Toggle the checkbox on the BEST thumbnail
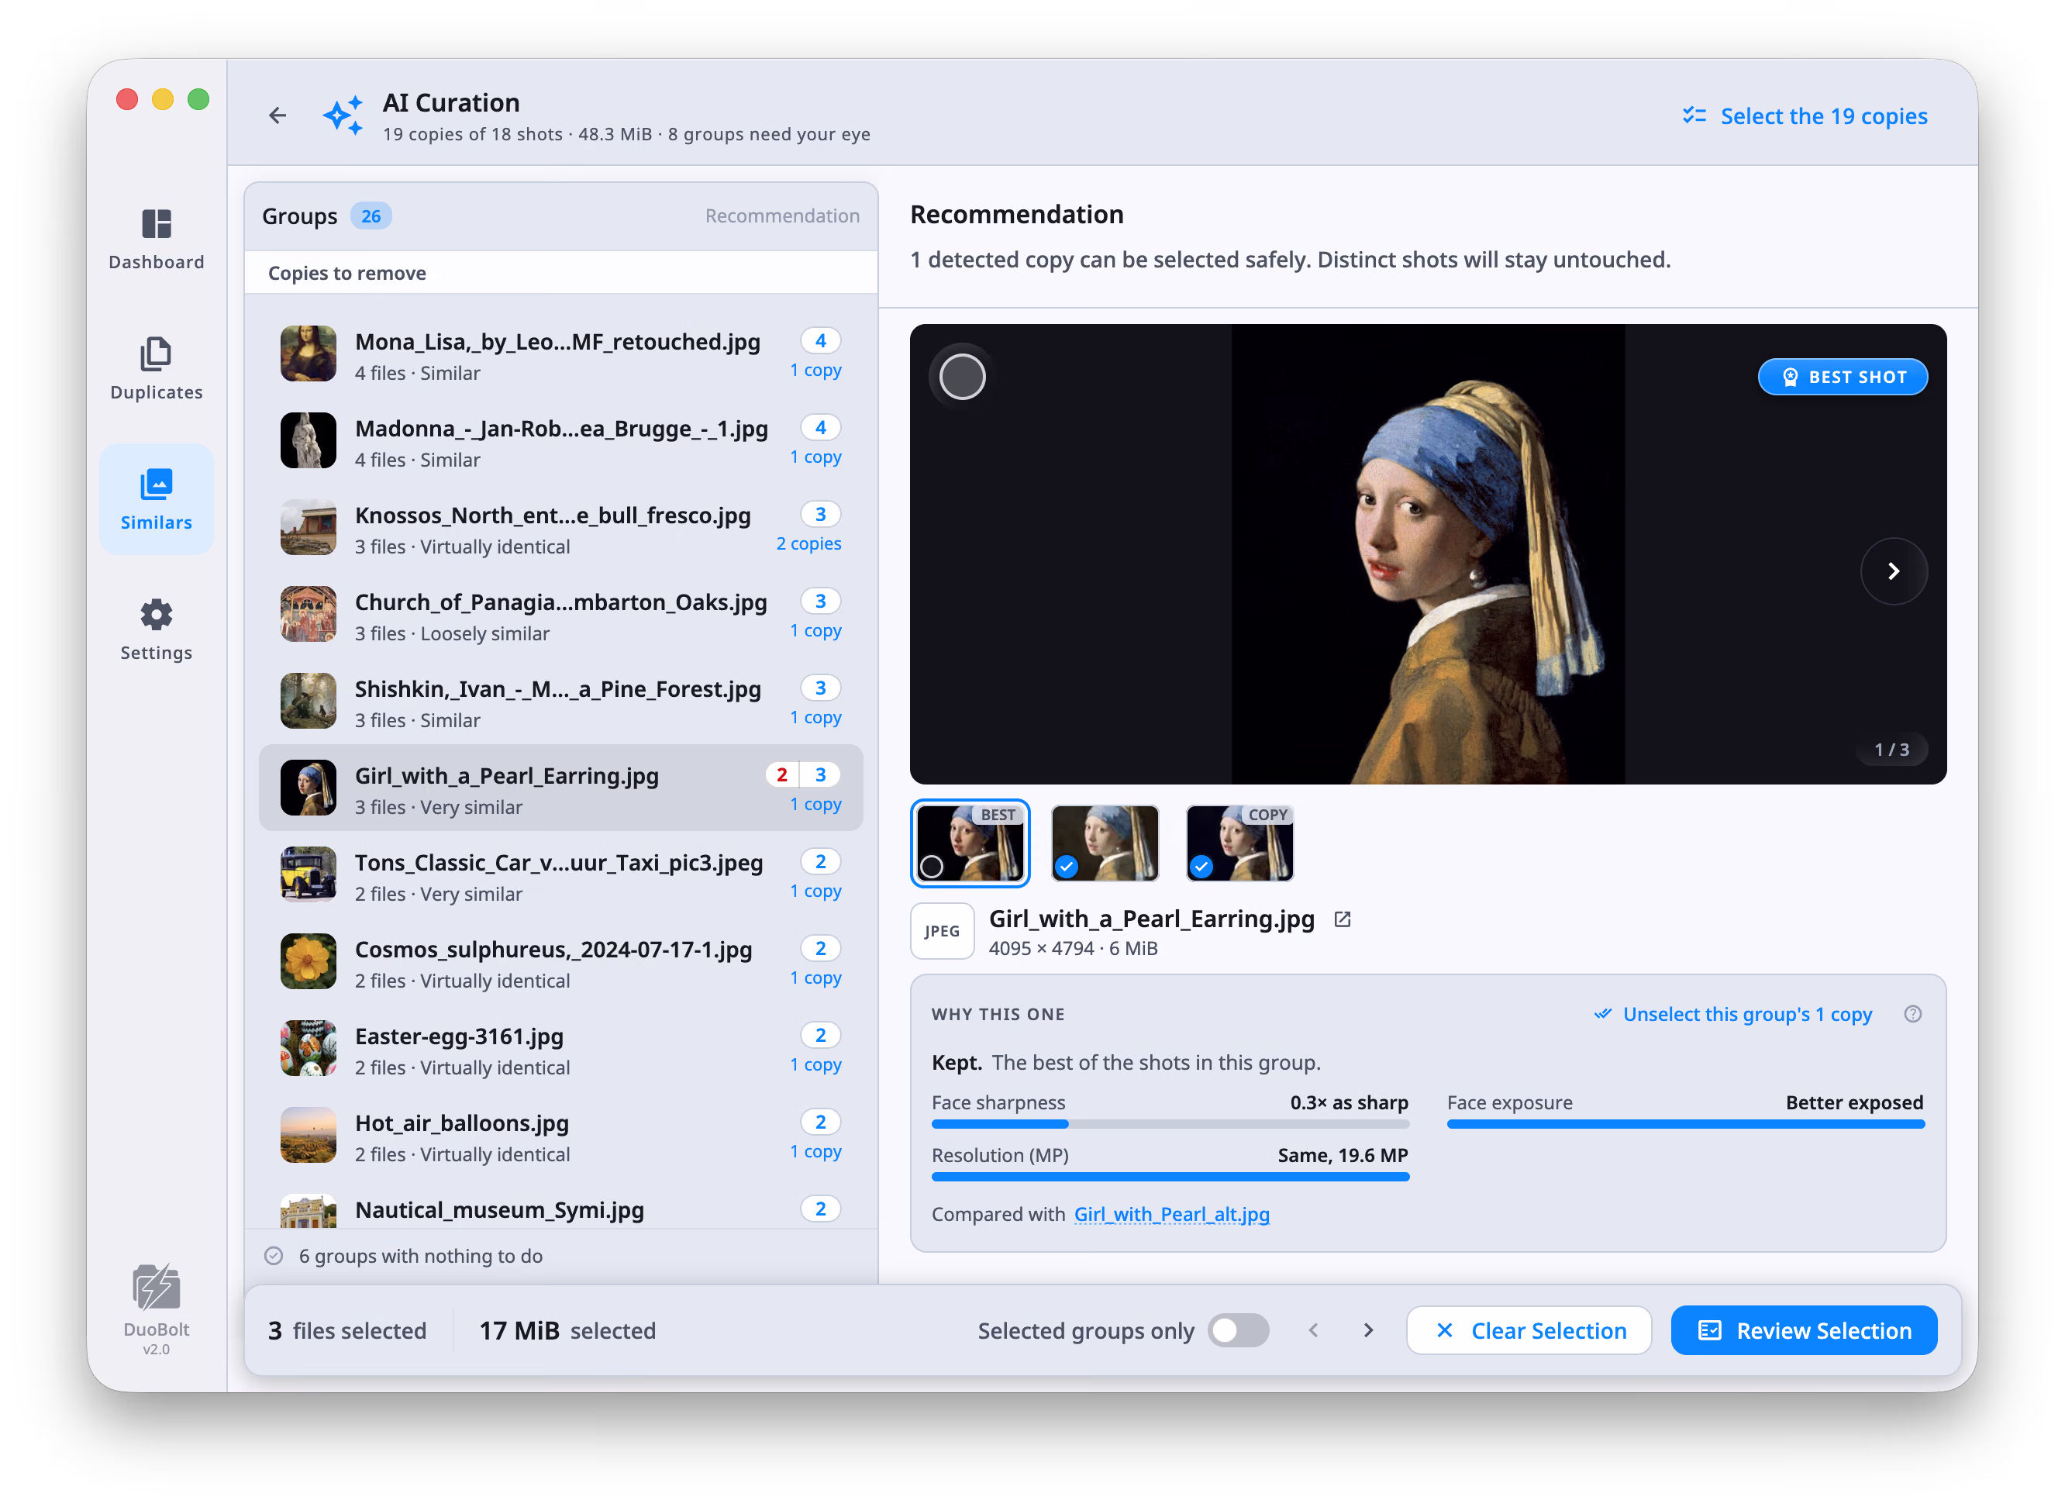2065x1507 pixels. [931, 867]
